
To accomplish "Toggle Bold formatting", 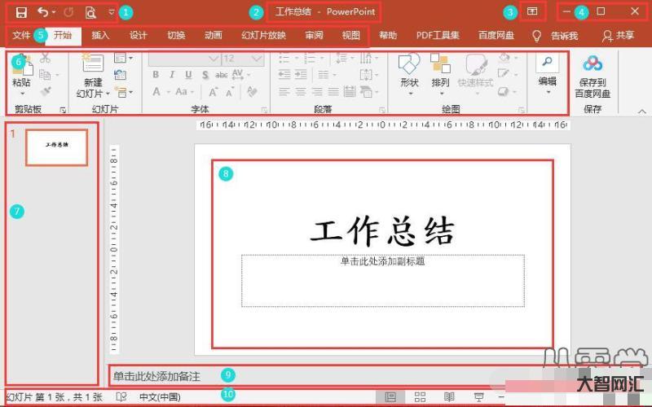I will [155, 75].
